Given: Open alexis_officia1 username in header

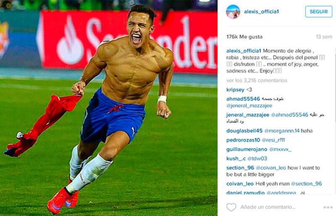Looking at the screenshot, I should point(261,12).
